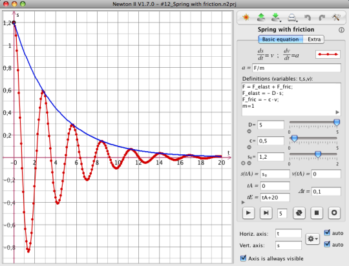Adjust the D slider handle
349x266 pixels.
337,122
